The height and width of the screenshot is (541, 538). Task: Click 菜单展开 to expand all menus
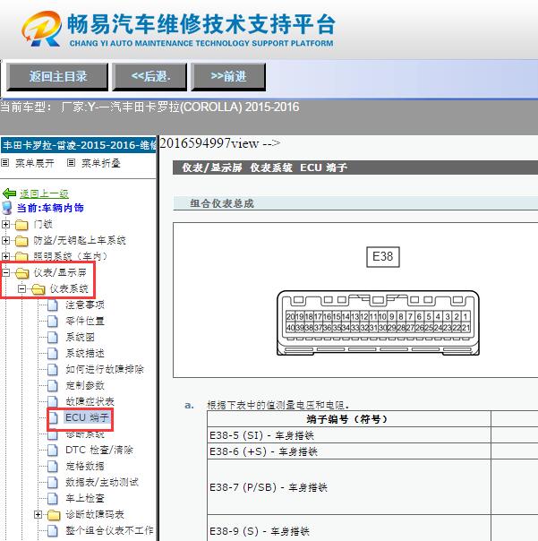(x=35, y=163)
